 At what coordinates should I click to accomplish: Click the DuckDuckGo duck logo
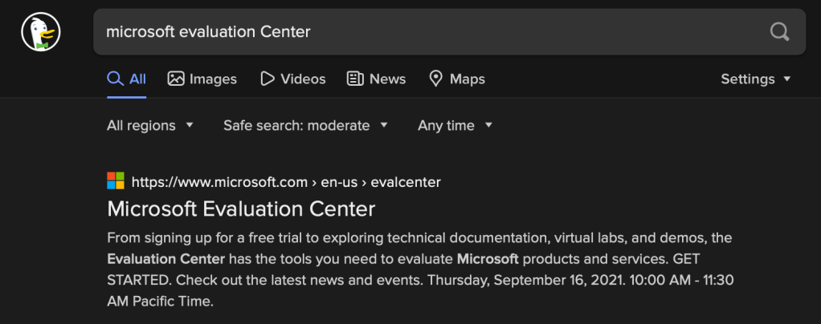[41, 32]
